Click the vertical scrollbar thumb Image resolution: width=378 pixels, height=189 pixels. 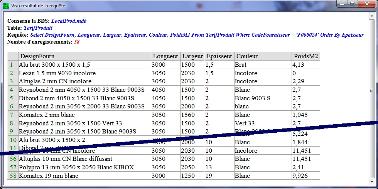coord(371,91)
